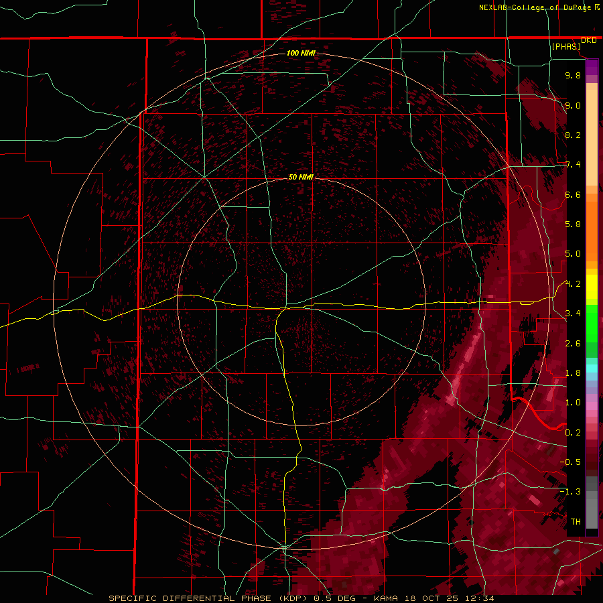This screenshot has height=603, width=603.
Task: Click the 0.2 value on the color scale
Action: pos(573,433)
